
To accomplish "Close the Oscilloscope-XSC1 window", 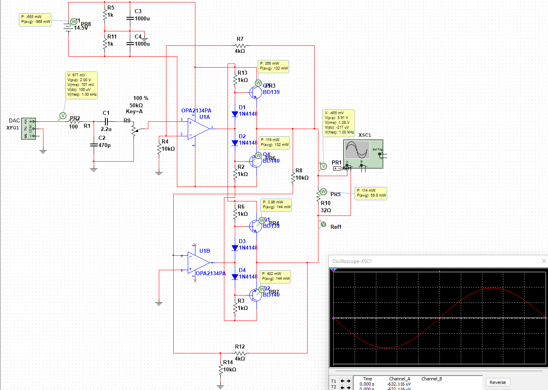I will pyautogui.click(x=544, y=261).
